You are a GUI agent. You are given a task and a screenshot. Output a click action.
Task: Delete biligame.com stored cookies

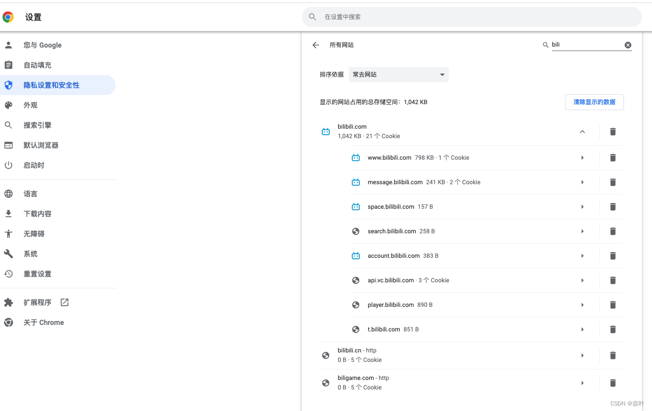pos(612,383)
